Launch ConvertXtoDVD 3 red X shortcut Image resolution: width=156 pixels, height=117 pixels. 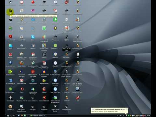[44, 98]
